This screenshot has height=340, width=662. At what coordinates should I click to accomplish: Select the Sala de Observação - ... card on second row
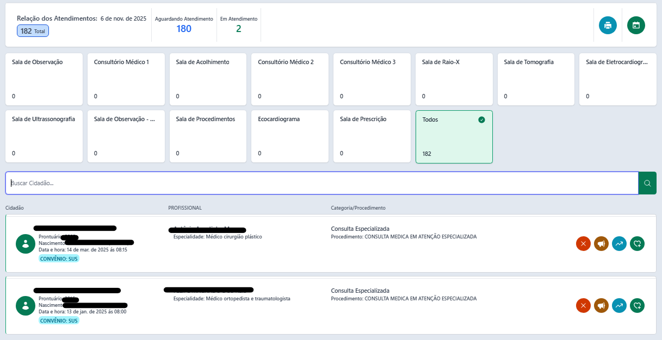126,136
